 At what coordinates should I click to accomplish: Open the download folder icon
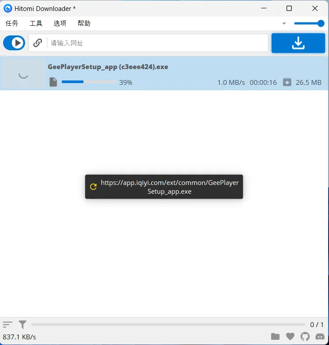275,336
